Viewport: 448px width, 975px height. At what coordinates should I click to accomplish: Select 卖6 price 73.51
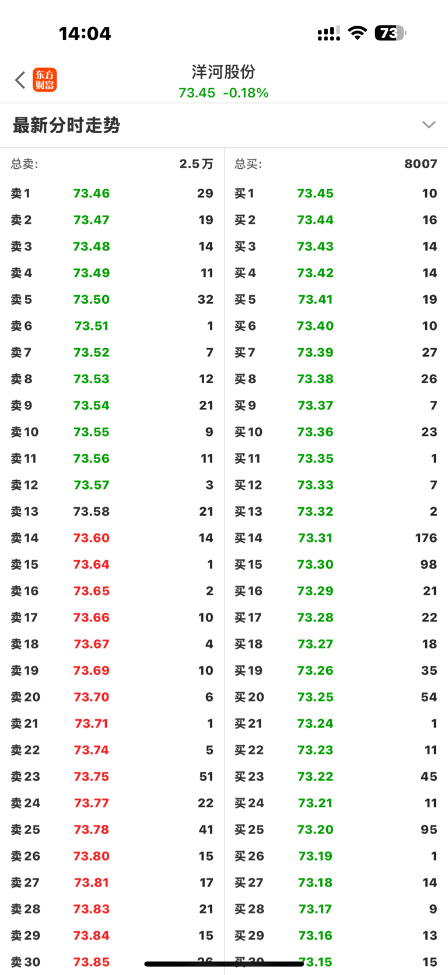tap(92, 326)
